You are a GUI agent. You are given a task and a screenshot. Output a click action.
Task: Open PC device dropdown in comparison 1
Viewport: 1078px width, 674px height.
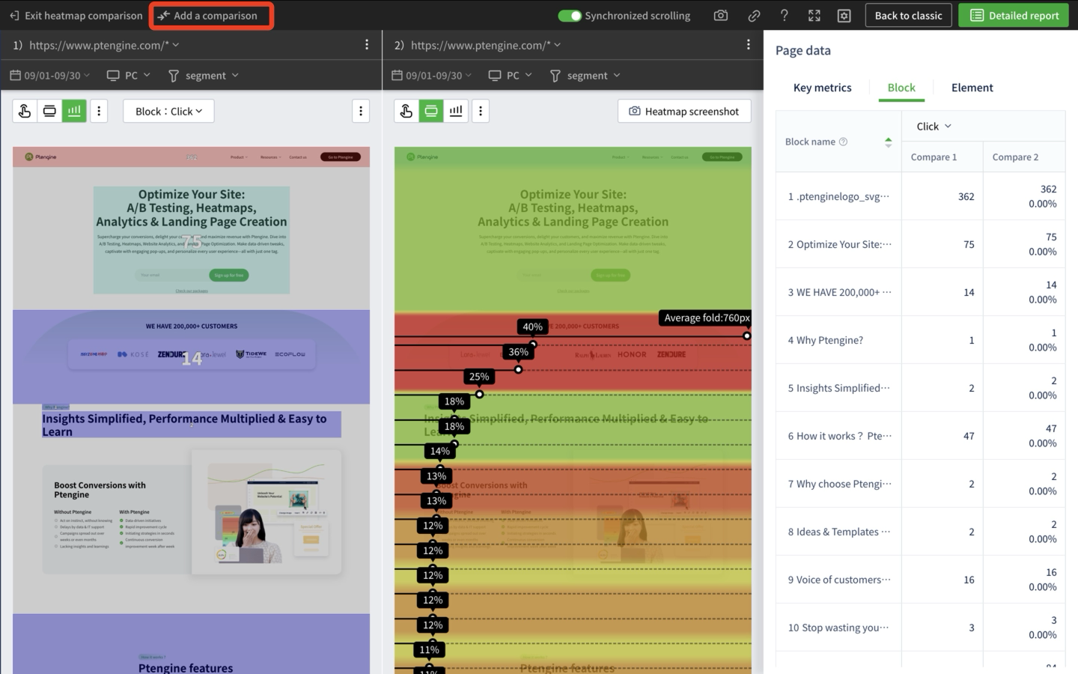(x=129, y=76)
